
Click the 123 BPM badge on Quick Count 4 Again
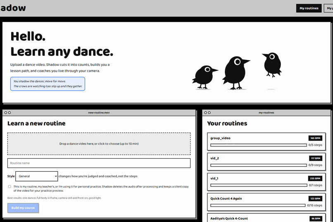coord(315,198)
